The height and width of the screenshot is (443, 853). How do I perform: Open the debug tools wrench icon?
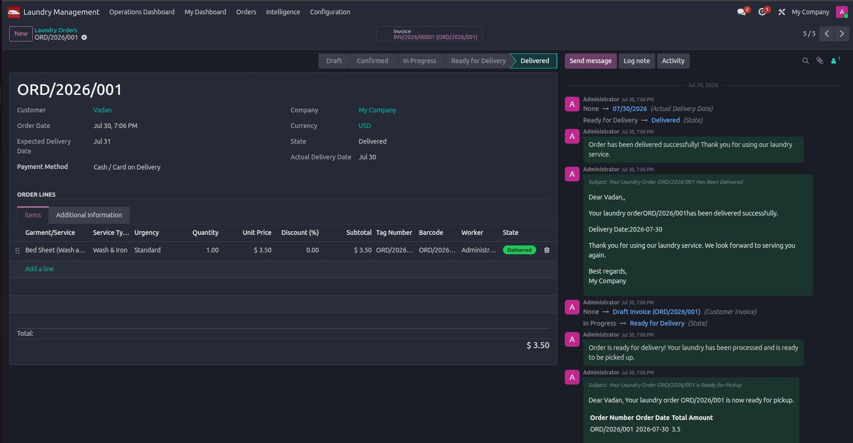coord(782,12)
